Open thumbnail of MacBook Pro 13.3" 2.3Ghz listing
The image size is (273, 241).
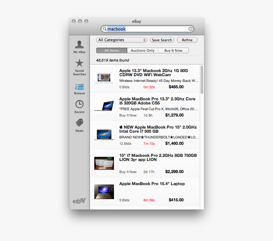pos(104,107)
